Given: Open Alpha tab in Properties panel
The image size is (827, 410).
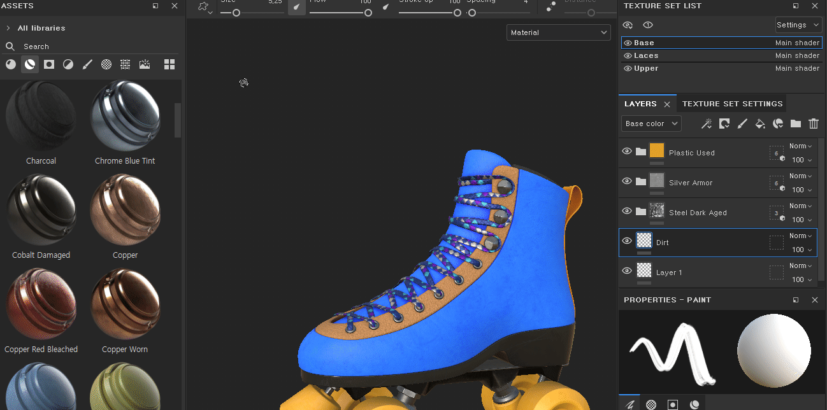Looking at the screenshot, I should [x=651, y=404].
